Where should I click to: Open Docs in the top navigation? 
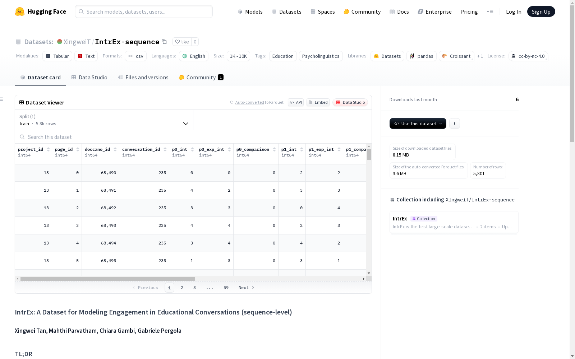point(399,11)
